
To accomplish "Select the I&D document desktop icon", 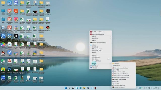I will pos(28,62).
